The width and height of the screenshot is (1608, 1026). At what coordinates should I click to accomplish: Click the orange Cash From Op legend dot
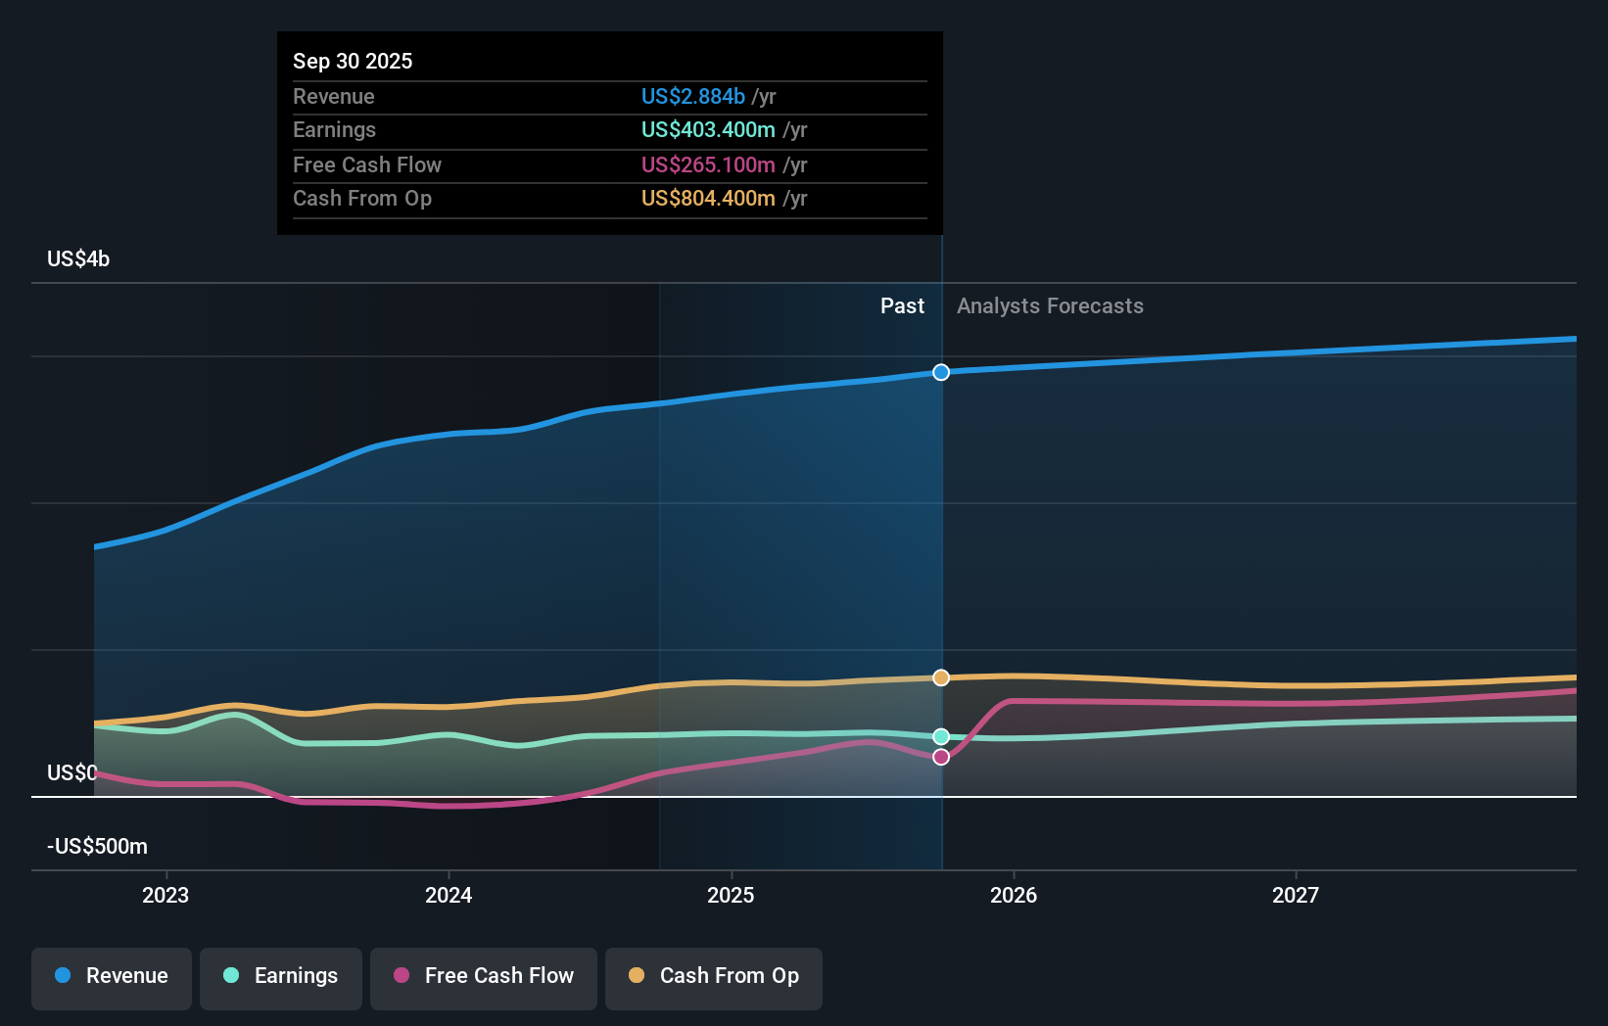638,976
